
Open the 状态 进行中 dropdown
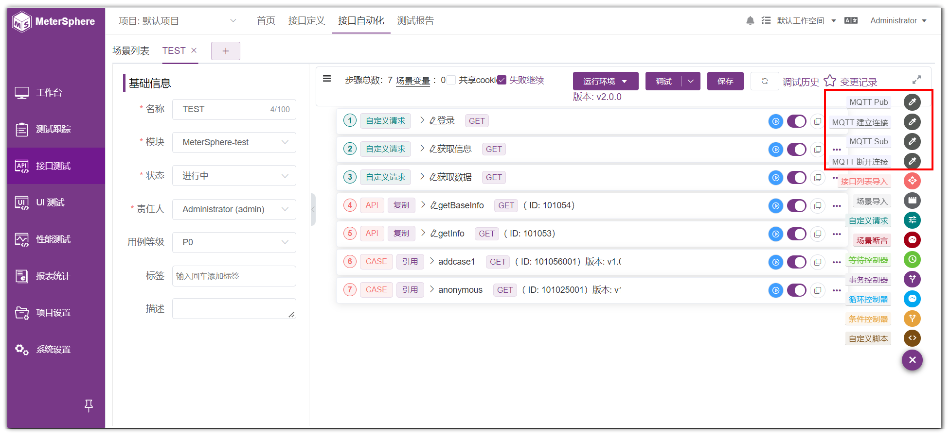234,175
